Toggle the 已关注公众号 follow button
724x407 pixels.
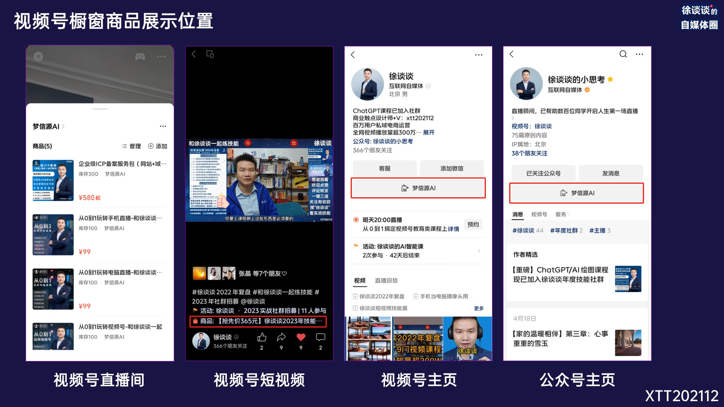click(543, 173)
